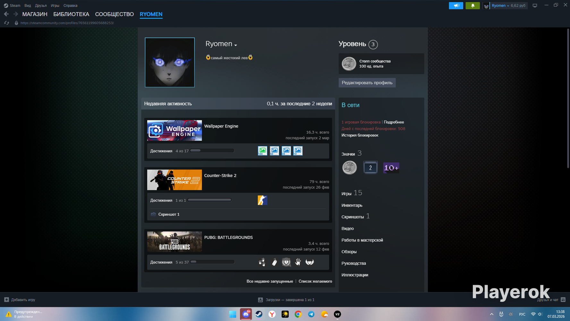Show hidden tray icons chevron
Viewport: 570px width, 321px height.
[x=492, y=314]
